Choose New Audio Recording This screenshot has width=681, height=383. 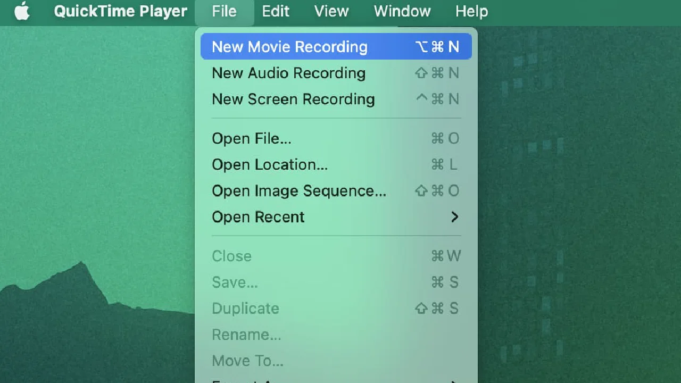click(336, 73)
